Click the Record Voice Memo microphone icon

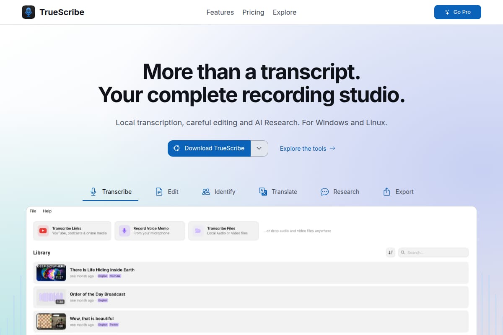(124, 231)
